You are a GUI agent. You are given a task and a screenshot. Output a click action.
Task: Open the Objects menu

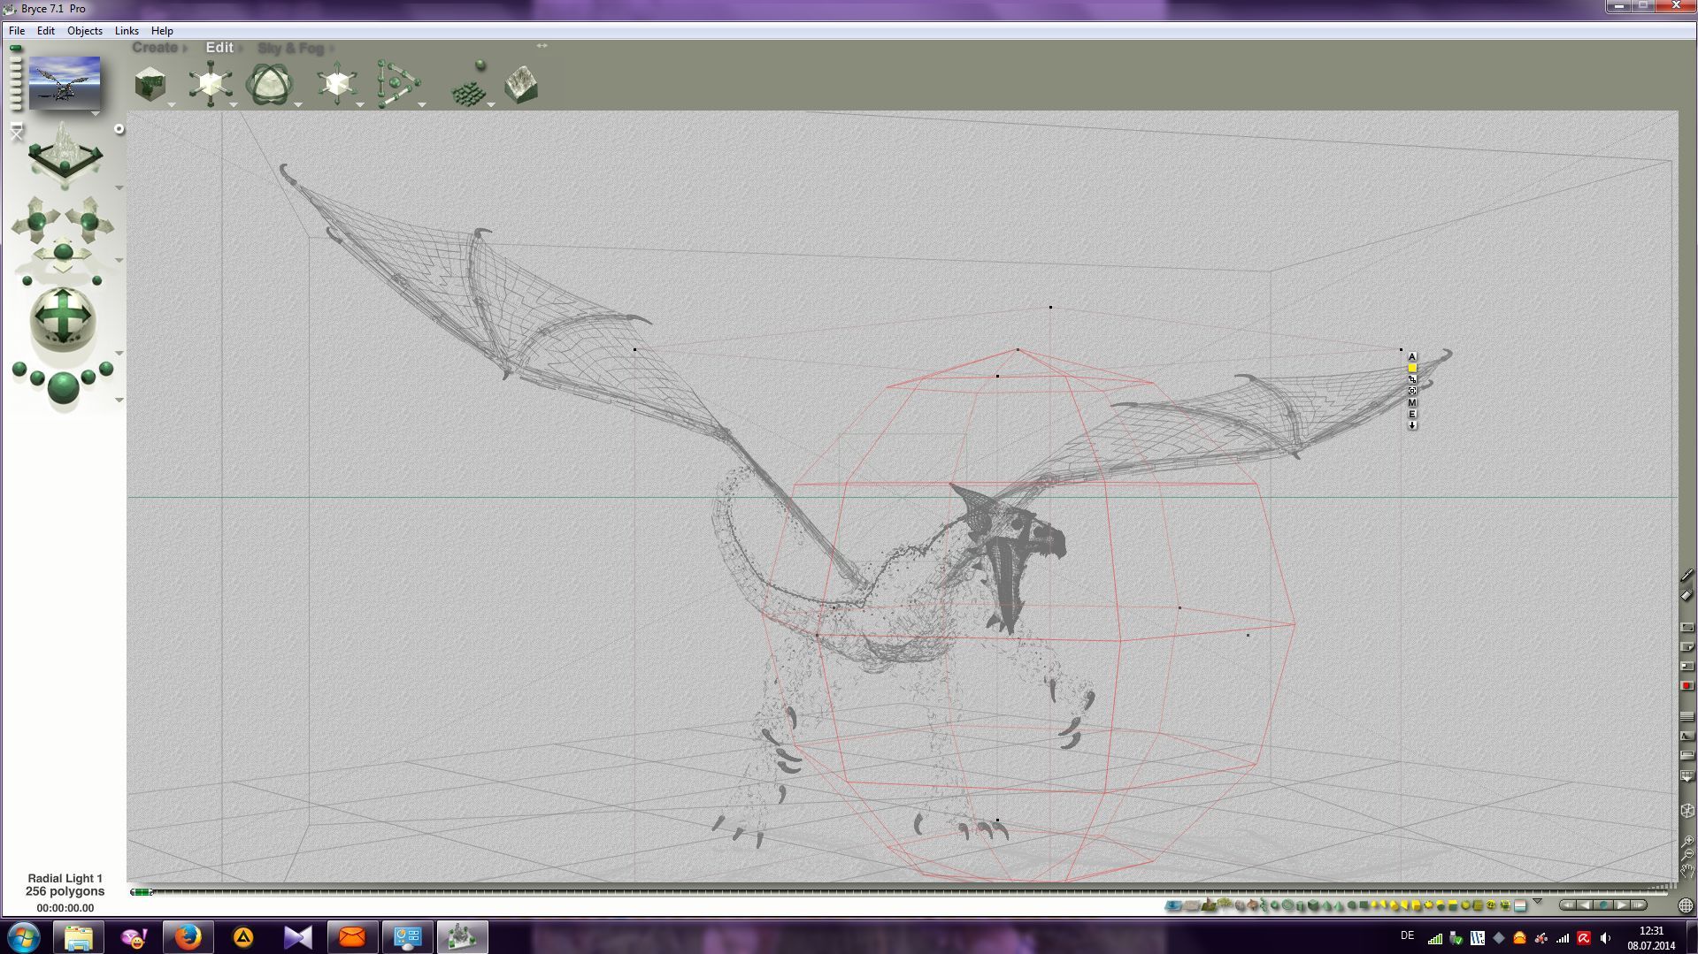pos(84,30)
